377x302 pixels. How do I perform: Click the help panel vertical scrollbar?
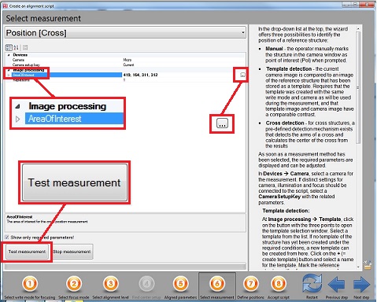(x=358, y=87)
